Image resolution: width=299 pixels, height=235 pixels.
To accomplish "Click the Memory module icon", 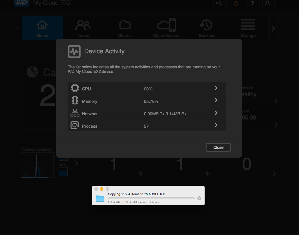I will pos(75,100).
